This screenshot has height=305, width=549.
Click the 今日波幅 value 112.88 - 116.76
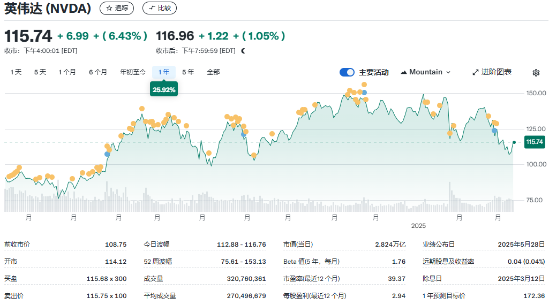coord(241,245)
